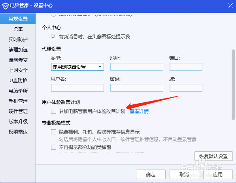Click the 专业极简模式 heading

(x=56, y=123)
